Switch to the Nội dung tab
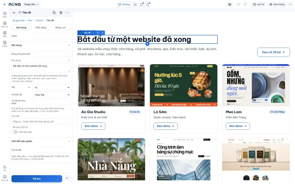This screenshot has width=295, height=184. [21, 27]
